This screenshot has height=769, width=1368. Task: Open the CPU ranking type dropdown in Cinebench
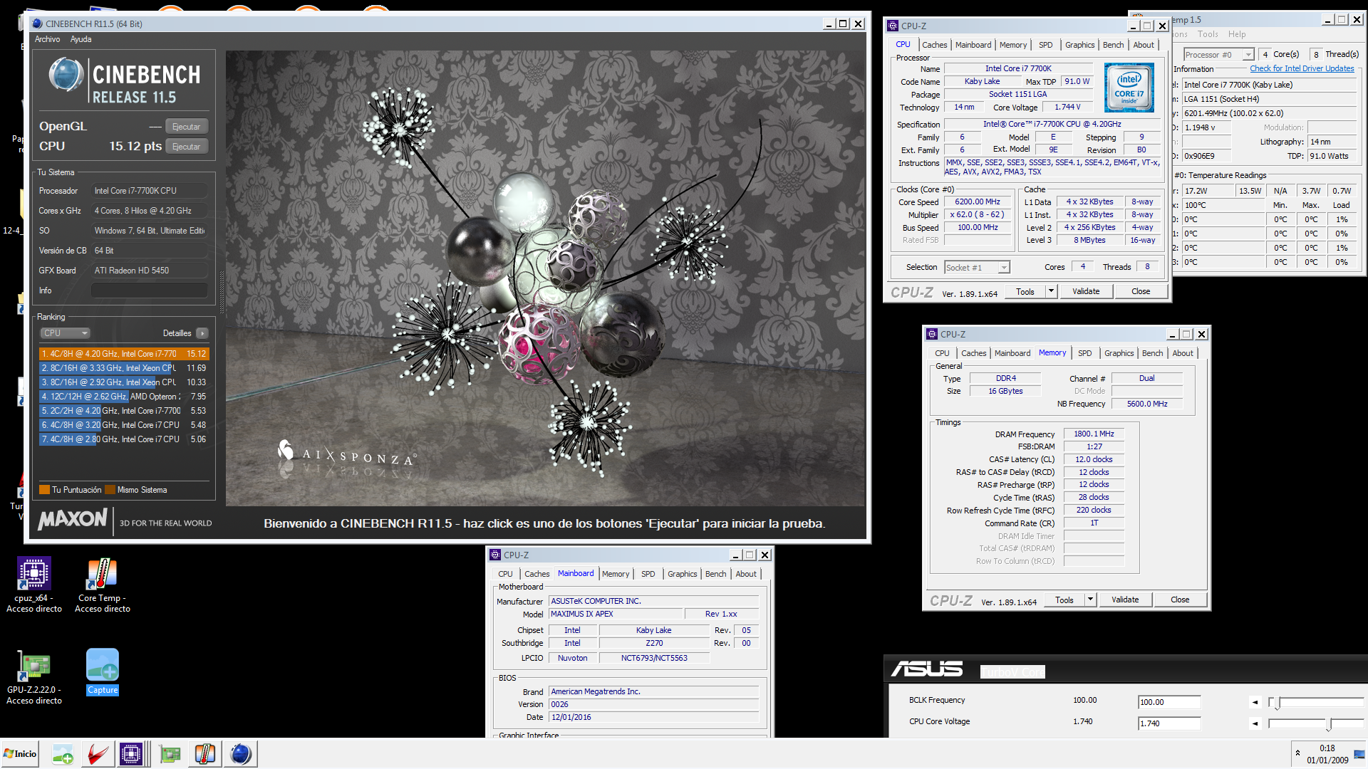point(65,333)
